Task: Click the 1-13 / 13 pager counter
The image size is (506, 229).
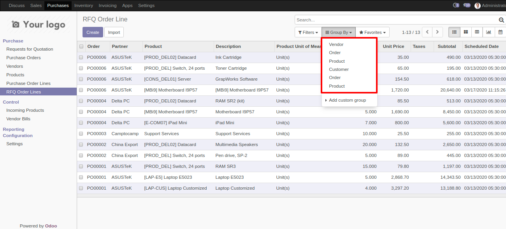Action: point(411,32)
